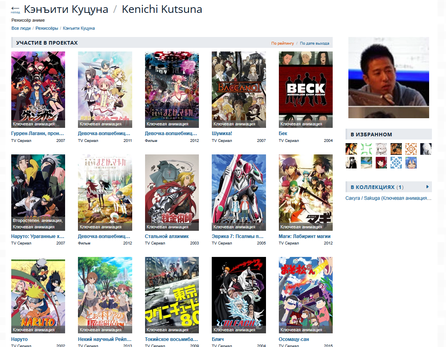The image size is (446, 347).
Task: Click the title link Наруто
Action: 19,339
